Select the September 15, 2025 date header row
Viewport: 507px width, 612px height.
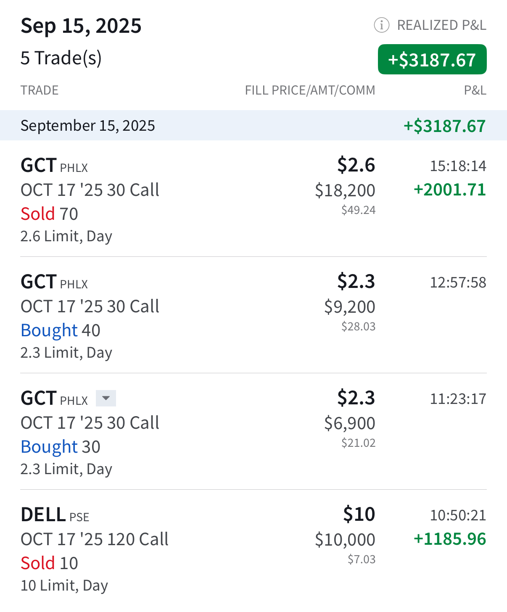tap(253, 125)
